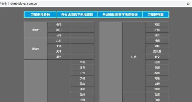Select the 佛山 city cell
Screen dimensions: 192x102
coord(82,89)
